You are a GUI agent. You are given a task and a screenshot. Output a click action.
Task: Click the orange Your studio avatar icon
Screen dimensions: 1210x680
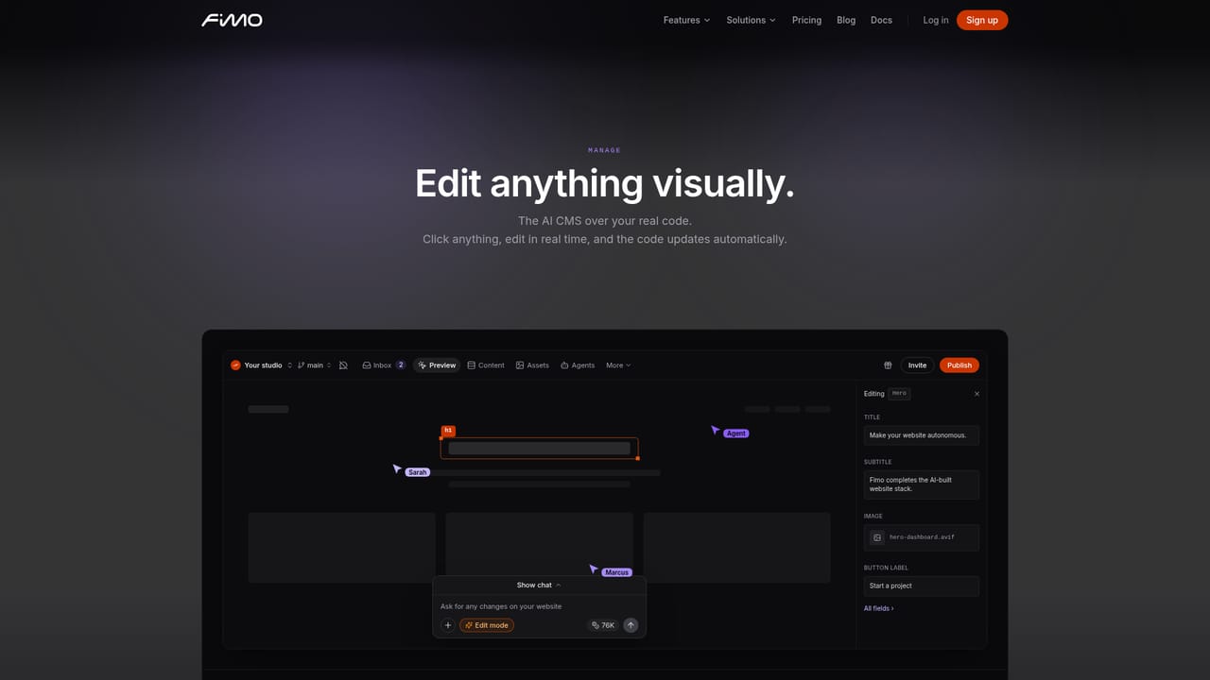236,365
